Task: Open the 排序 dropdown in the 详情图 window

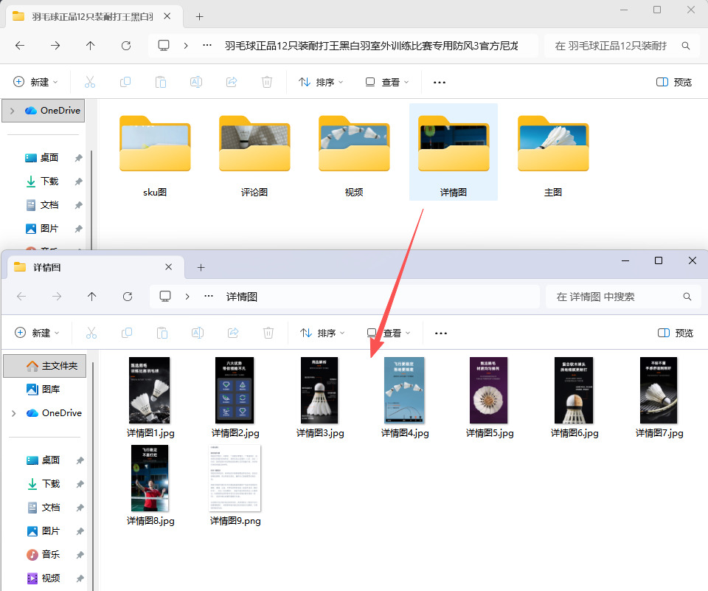Action: point(322,333)
